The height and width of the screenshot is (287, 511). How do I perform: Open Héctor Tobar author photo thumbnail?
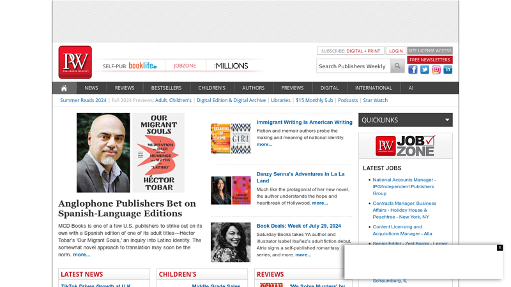(103, 152)
